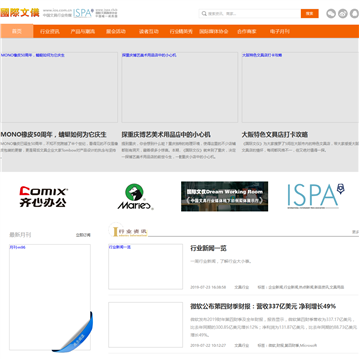Image resolution: width=359 pixels, height=359 pixels.
Task: Click the 行业资讯 section heading badge
Action: 129,230
